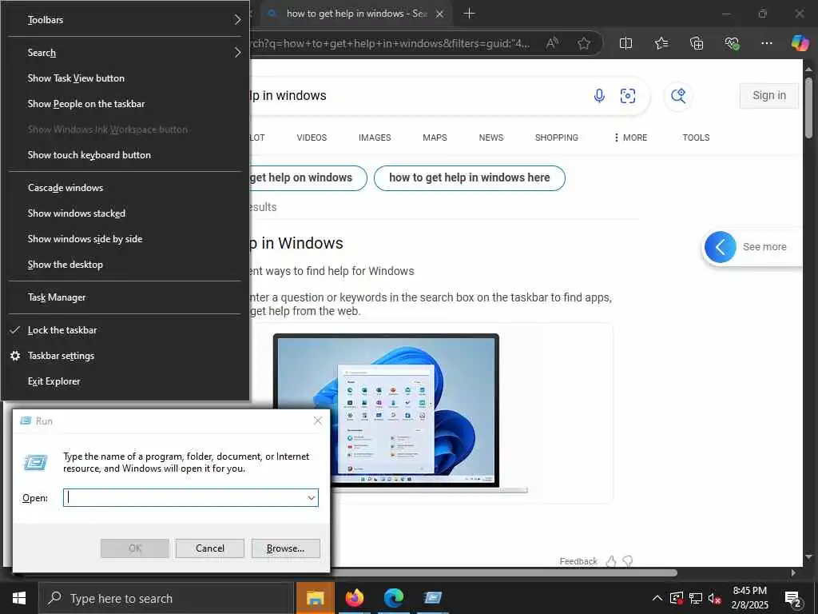This screenshot has height=614, width=818.
Task: Select Cascade windows
Action: tap(125, 188)
